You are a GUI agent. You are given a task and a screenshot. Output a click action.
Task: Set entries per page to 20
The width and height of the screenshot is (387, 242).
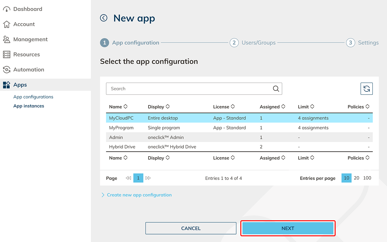click(x=356, y=178)
